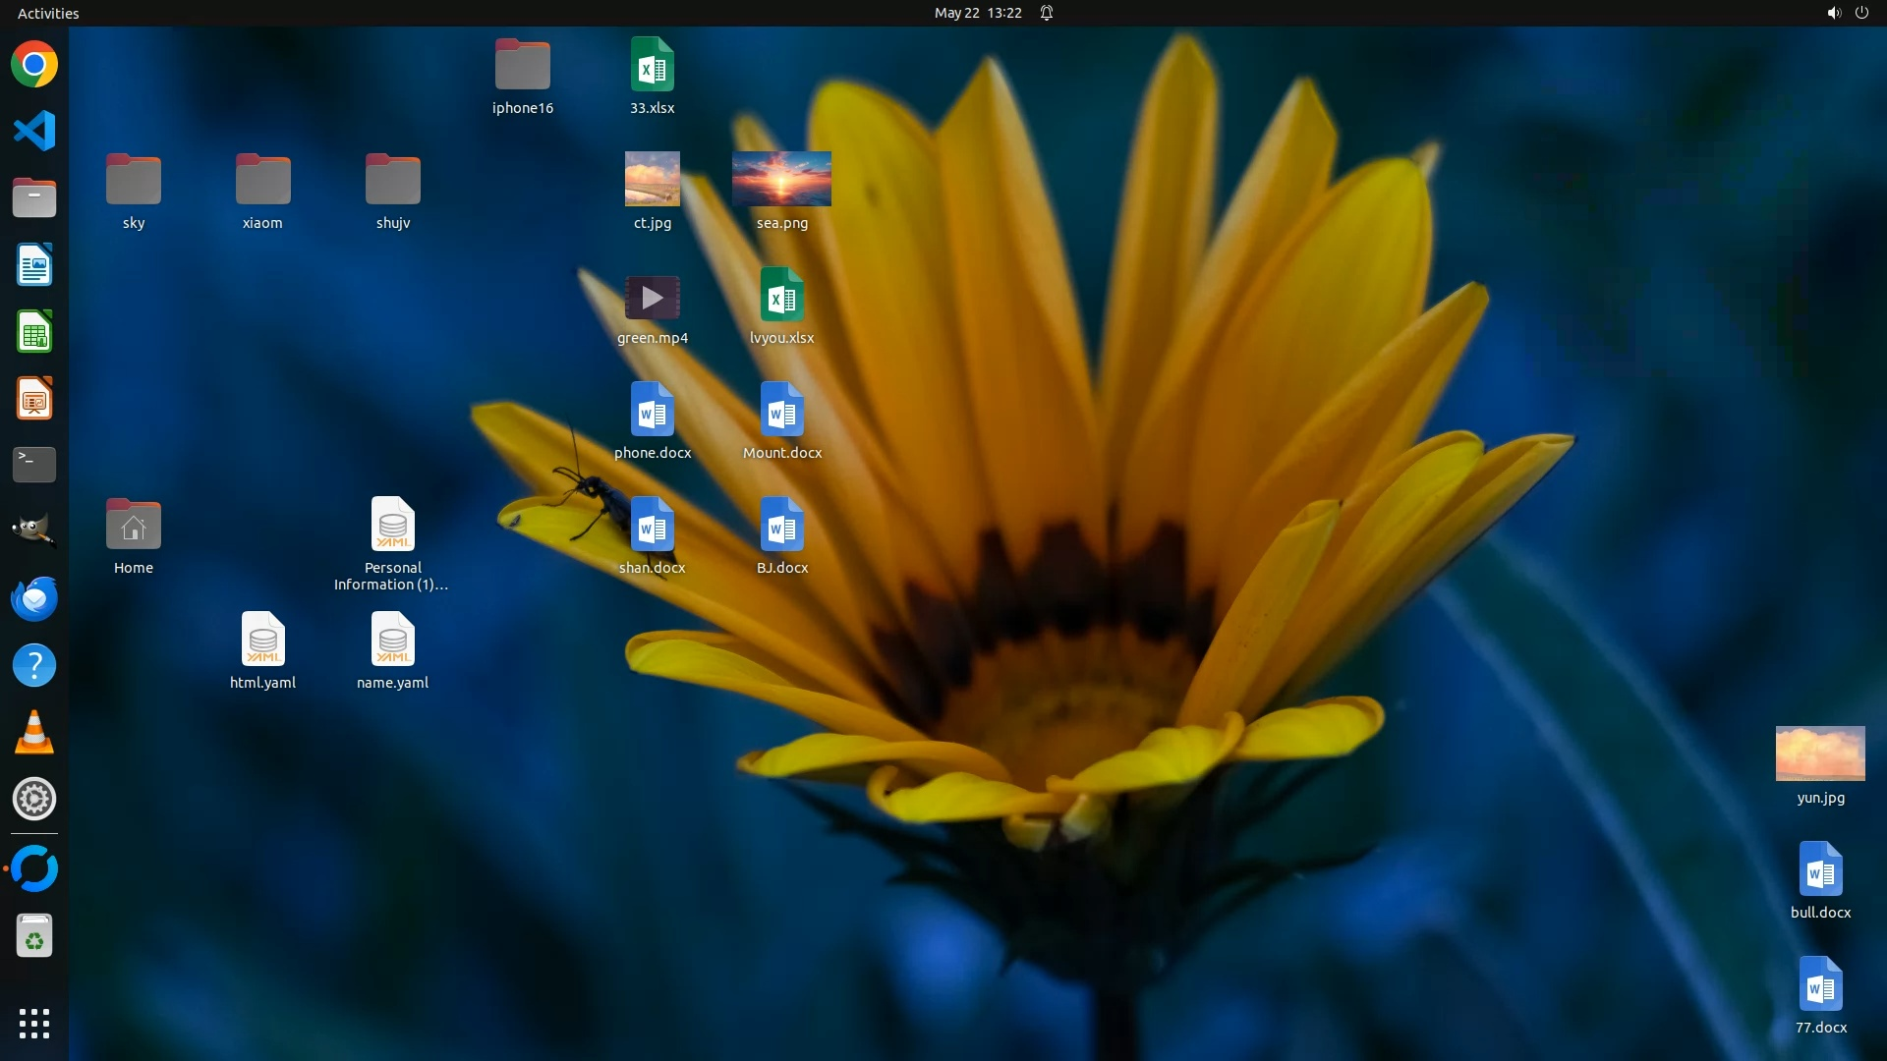Screen dimensions: 1887x1061
Task: Open the Trash in the dock
Action: 34,936
